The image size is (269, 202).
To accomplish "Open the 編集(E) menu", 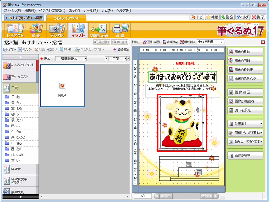I will (30, 10).
